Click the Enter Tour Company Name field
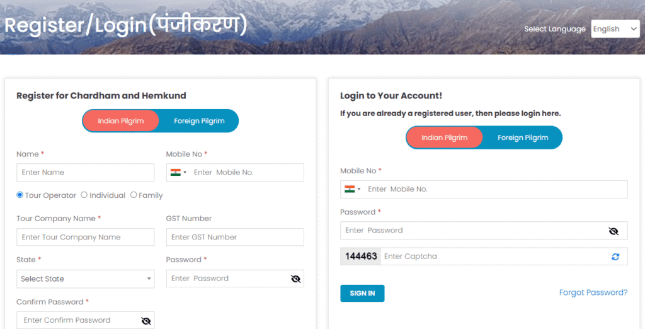The image size is (645, 329). tap(85, 237)
